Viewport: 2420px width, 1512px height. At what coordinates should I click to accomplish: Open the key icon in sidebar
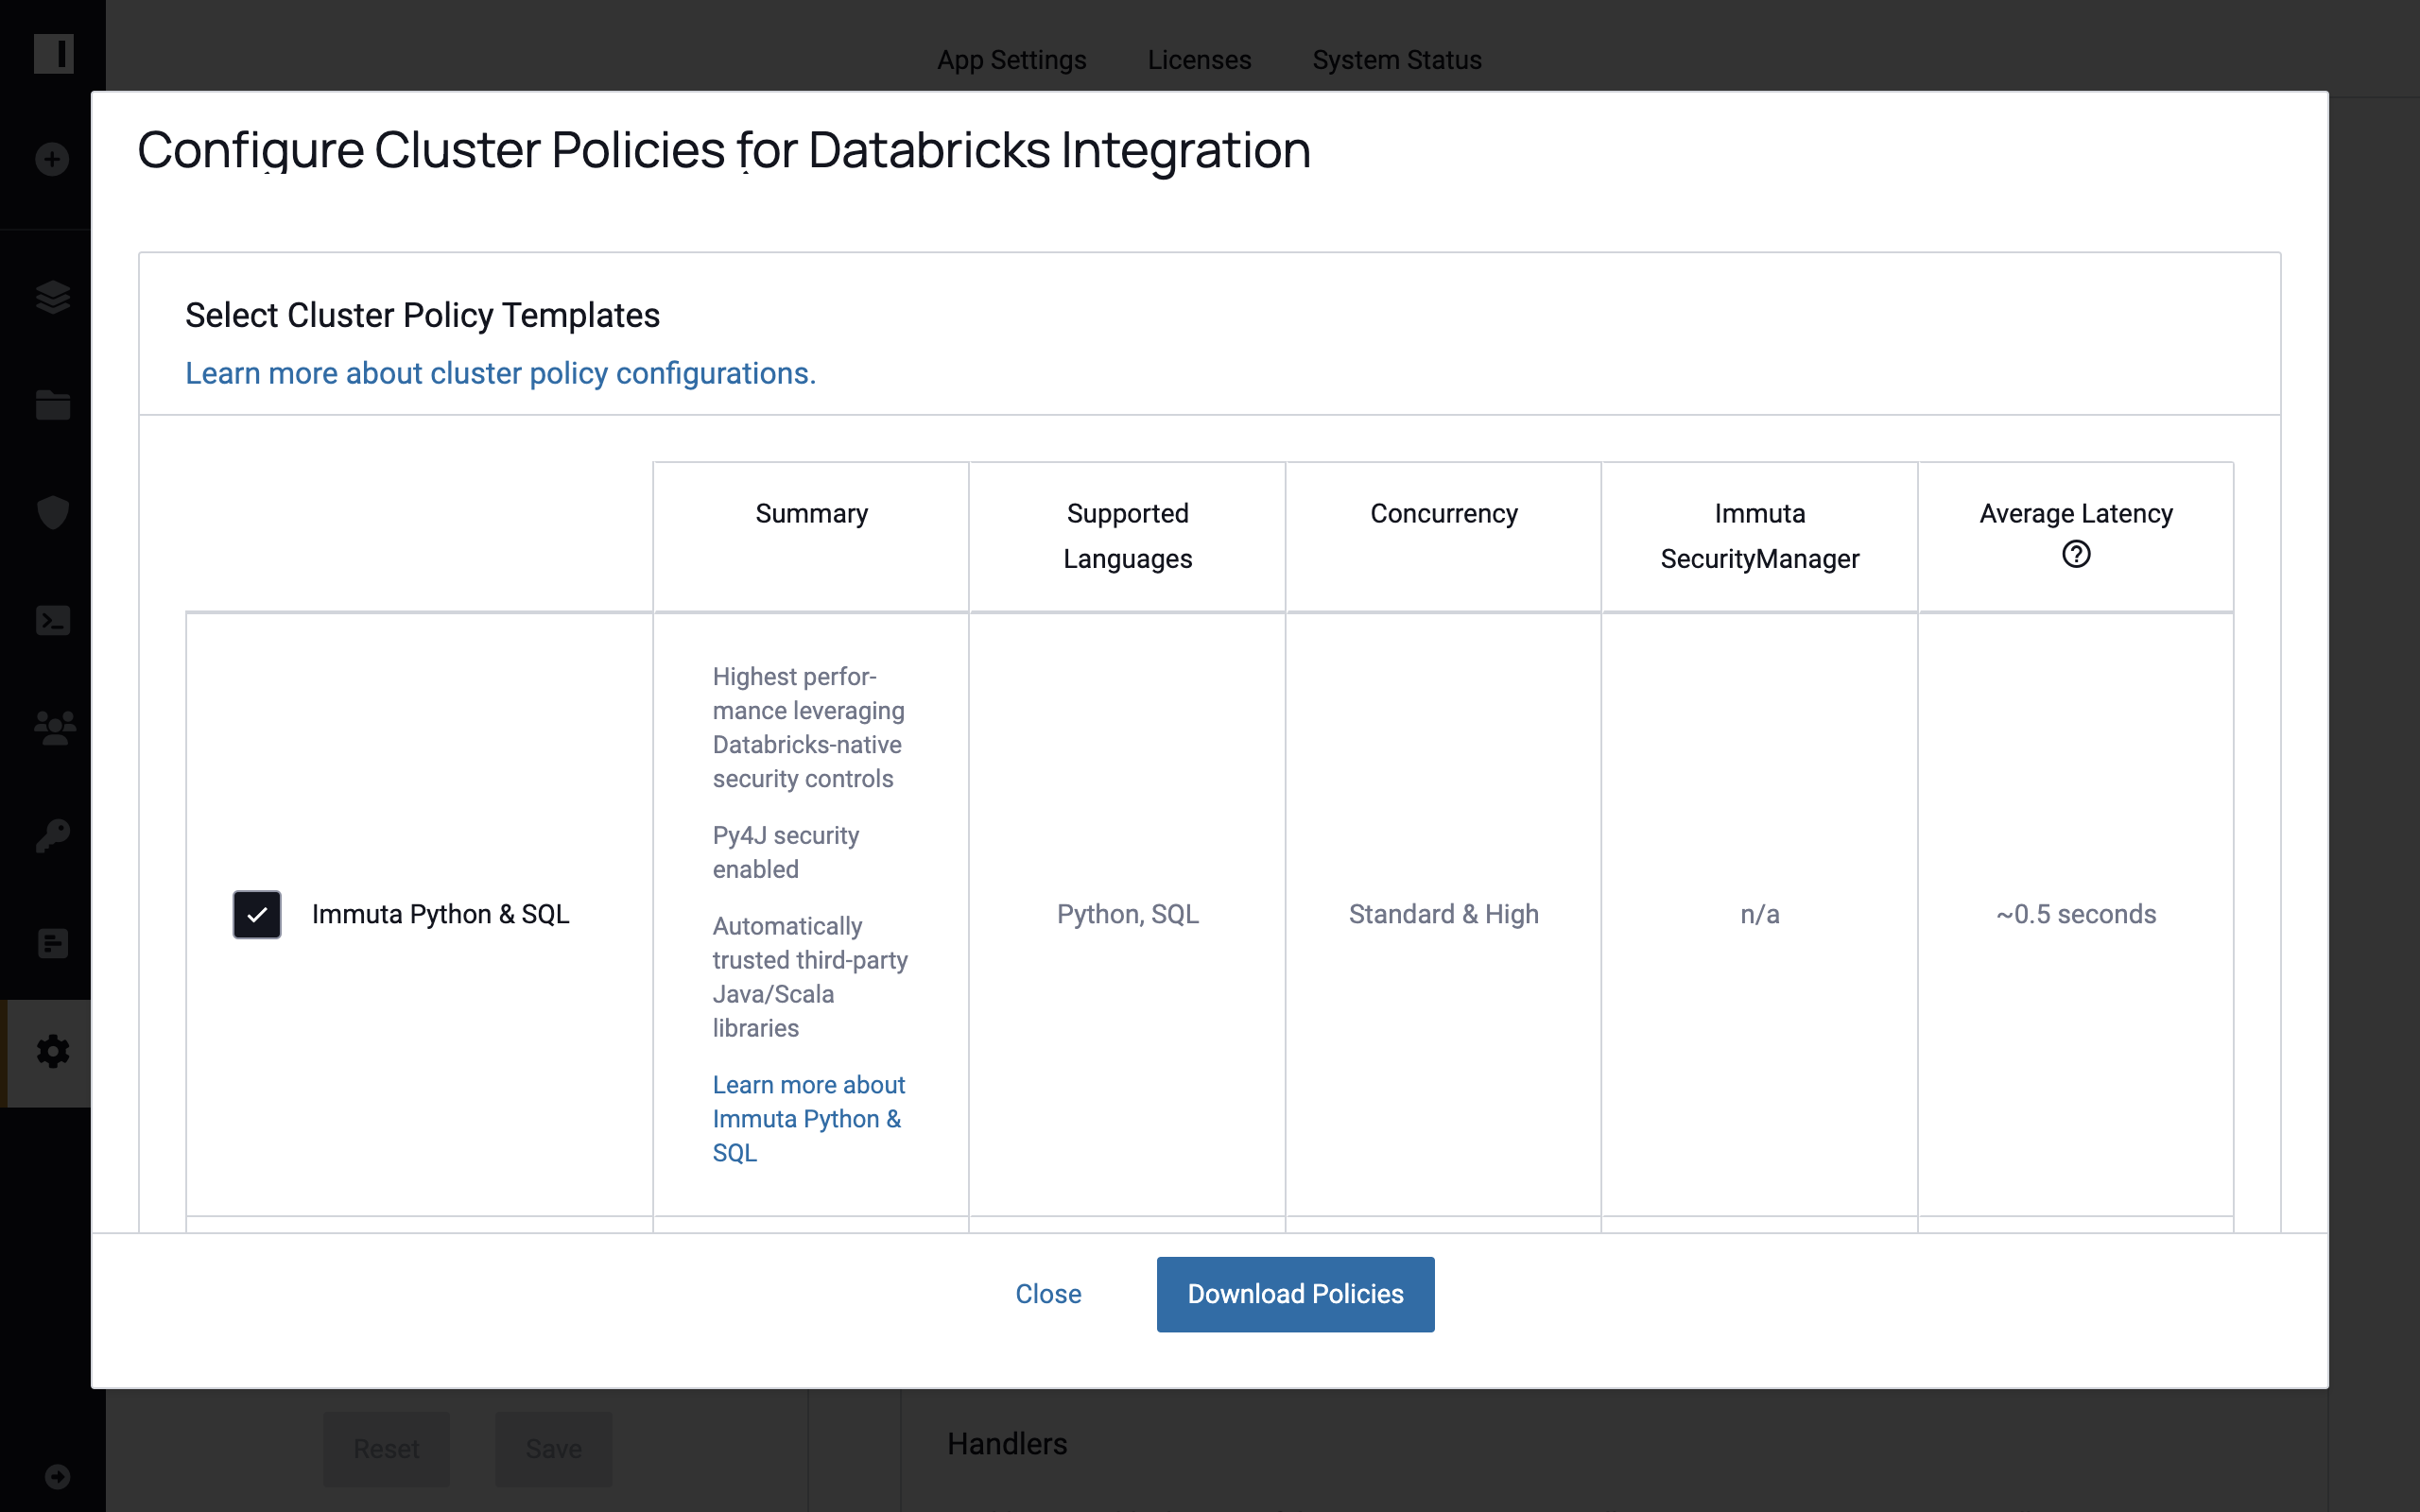(x=52, y=836)
